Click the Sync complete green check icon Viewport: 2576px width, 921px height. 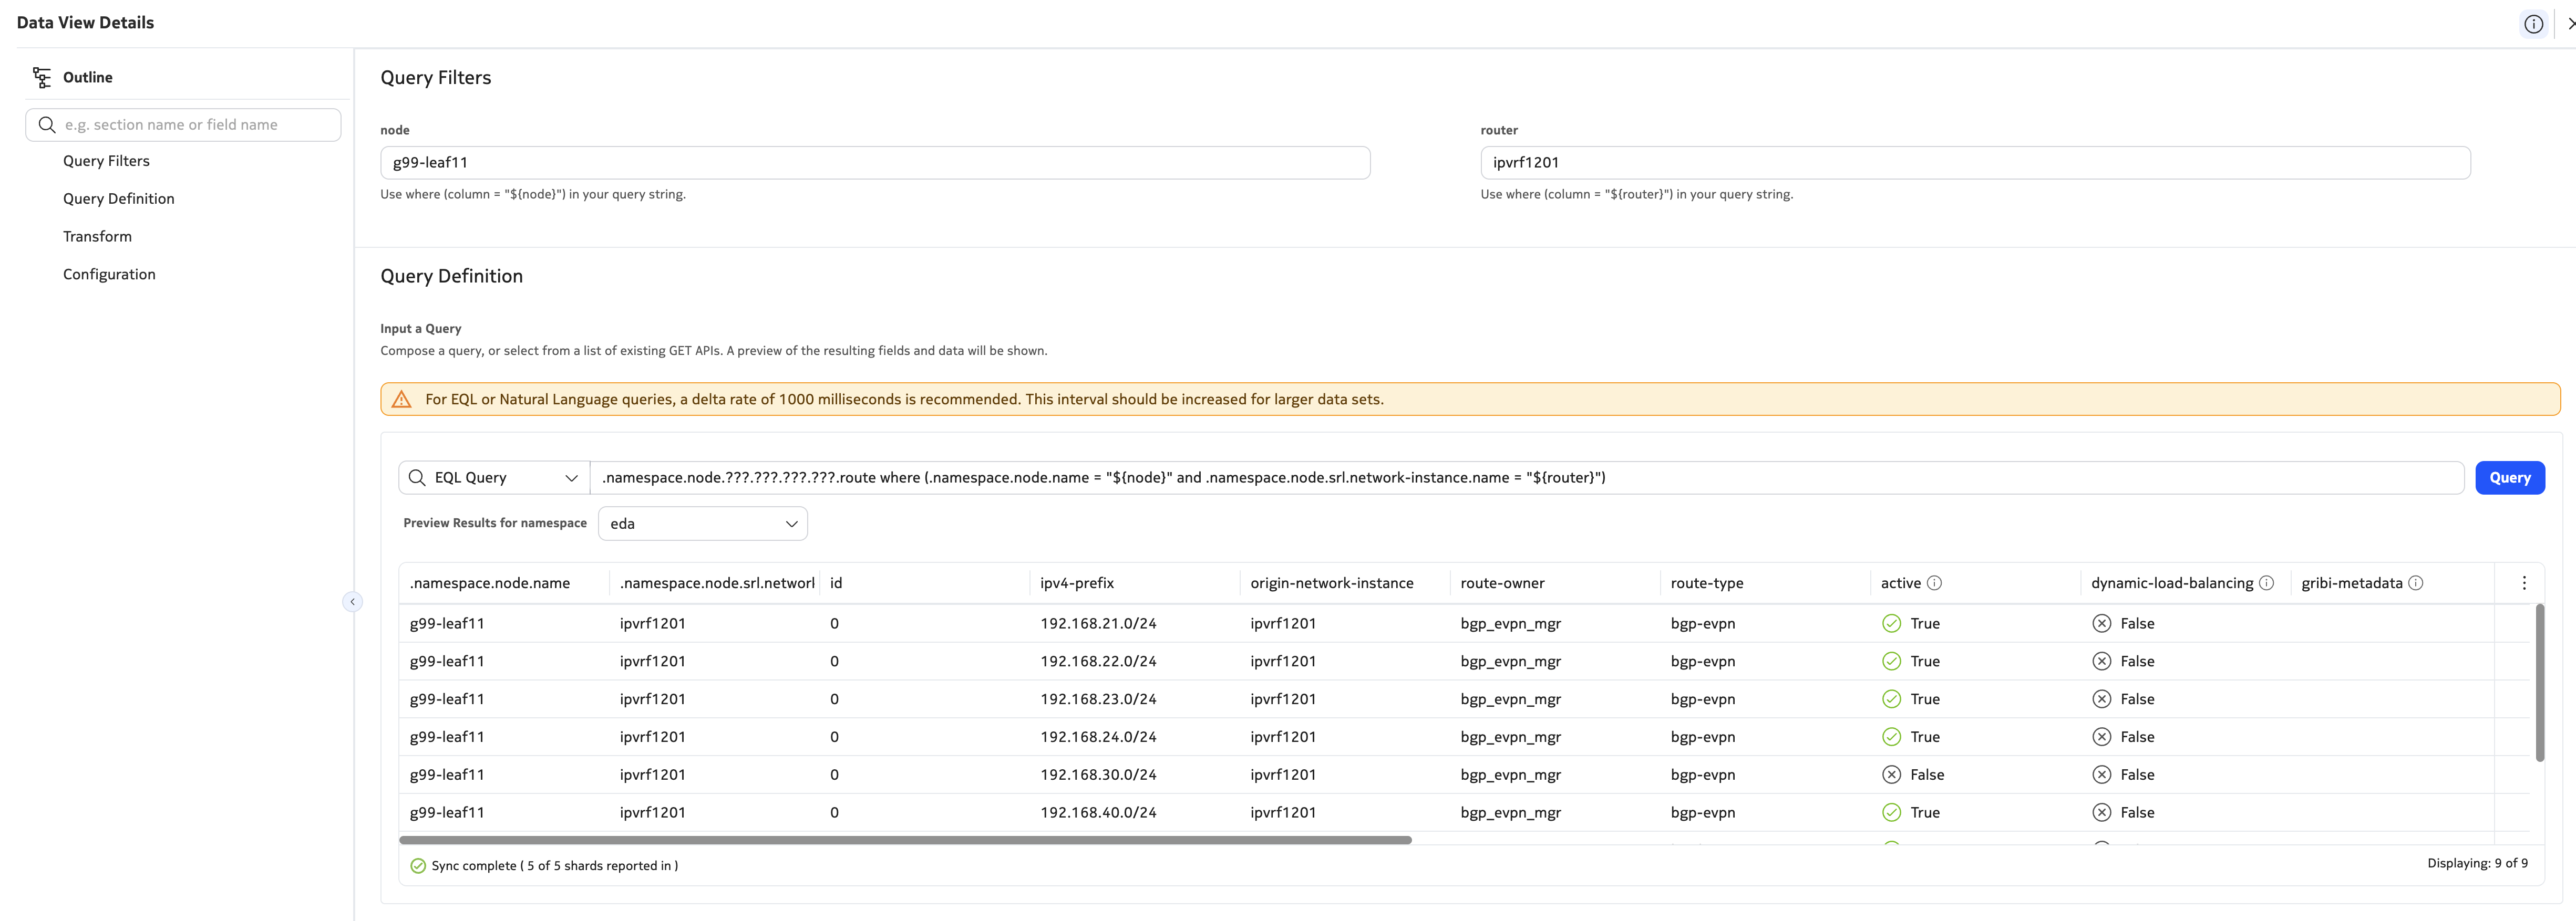pyautogui.click(x=418, y=866)
